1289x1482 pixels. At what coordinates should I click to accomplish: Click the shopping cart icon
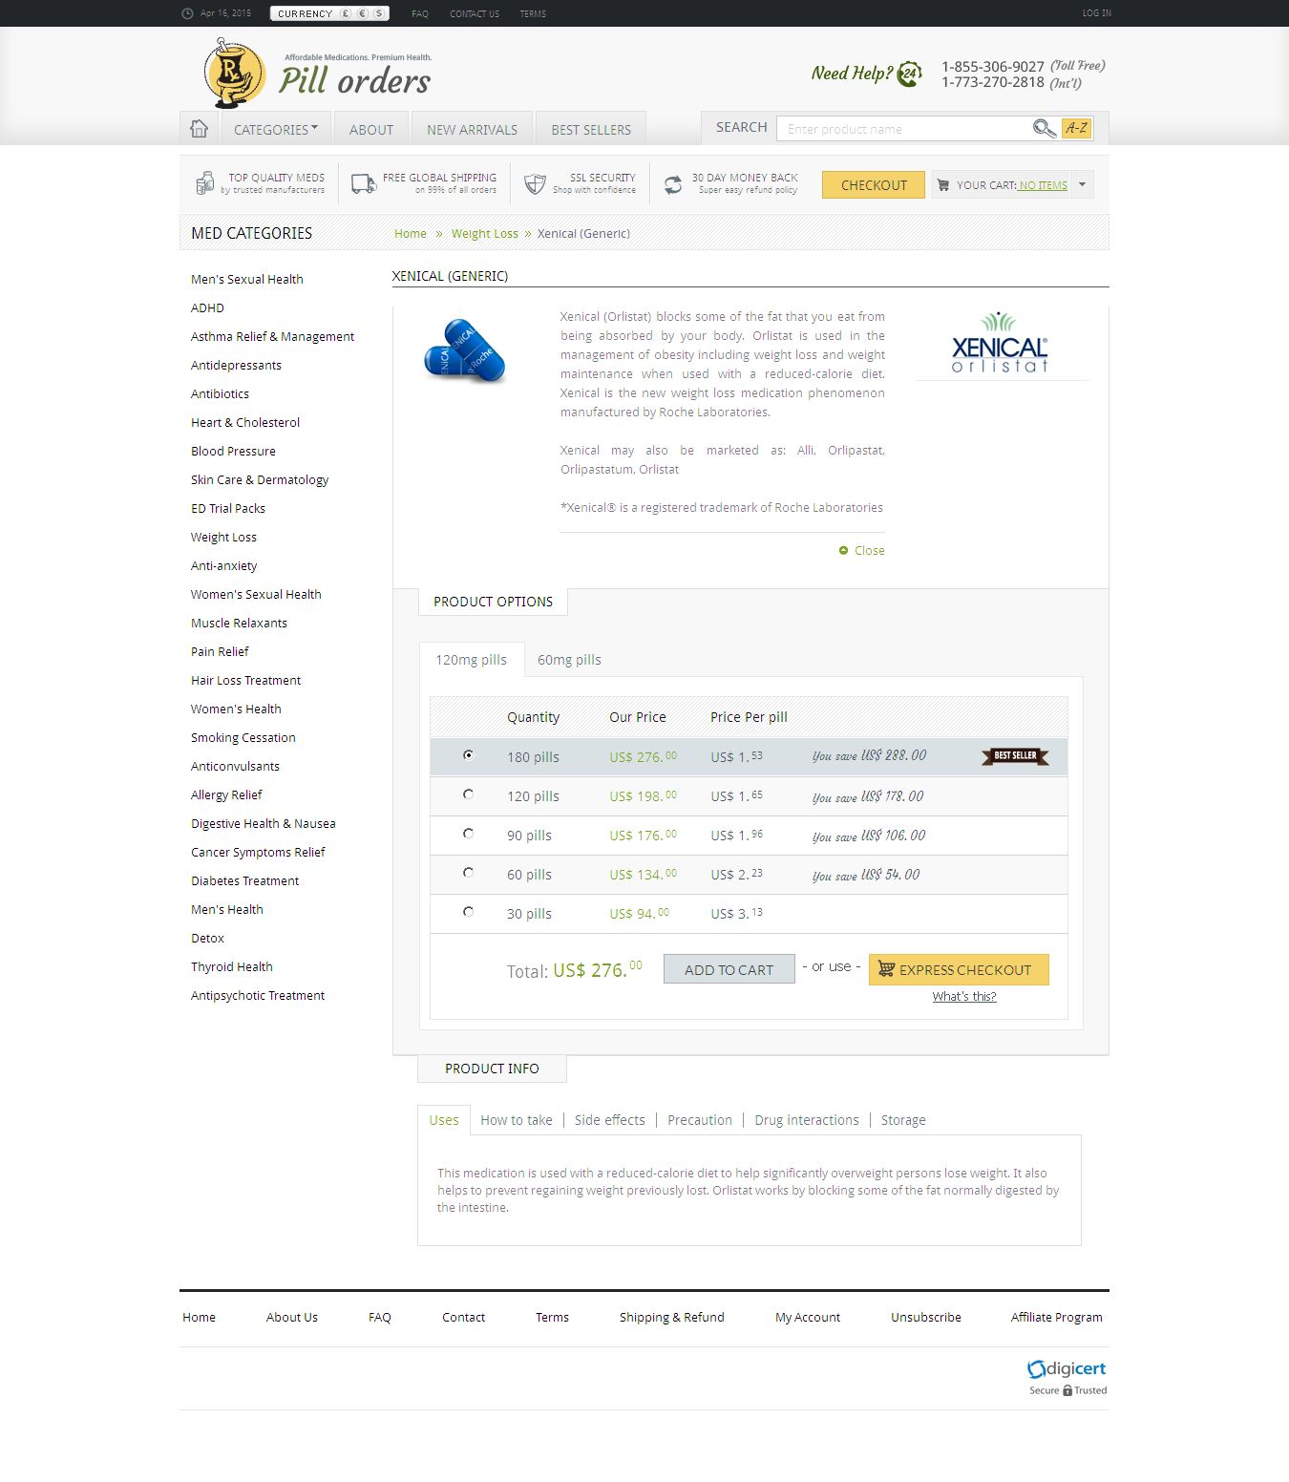pos(943,185)
